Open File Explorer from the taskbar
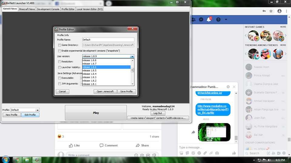 (x=27, y=160)
